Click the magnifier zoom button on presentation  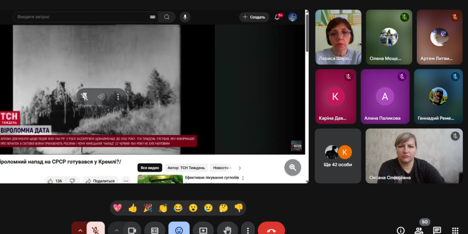292,167
